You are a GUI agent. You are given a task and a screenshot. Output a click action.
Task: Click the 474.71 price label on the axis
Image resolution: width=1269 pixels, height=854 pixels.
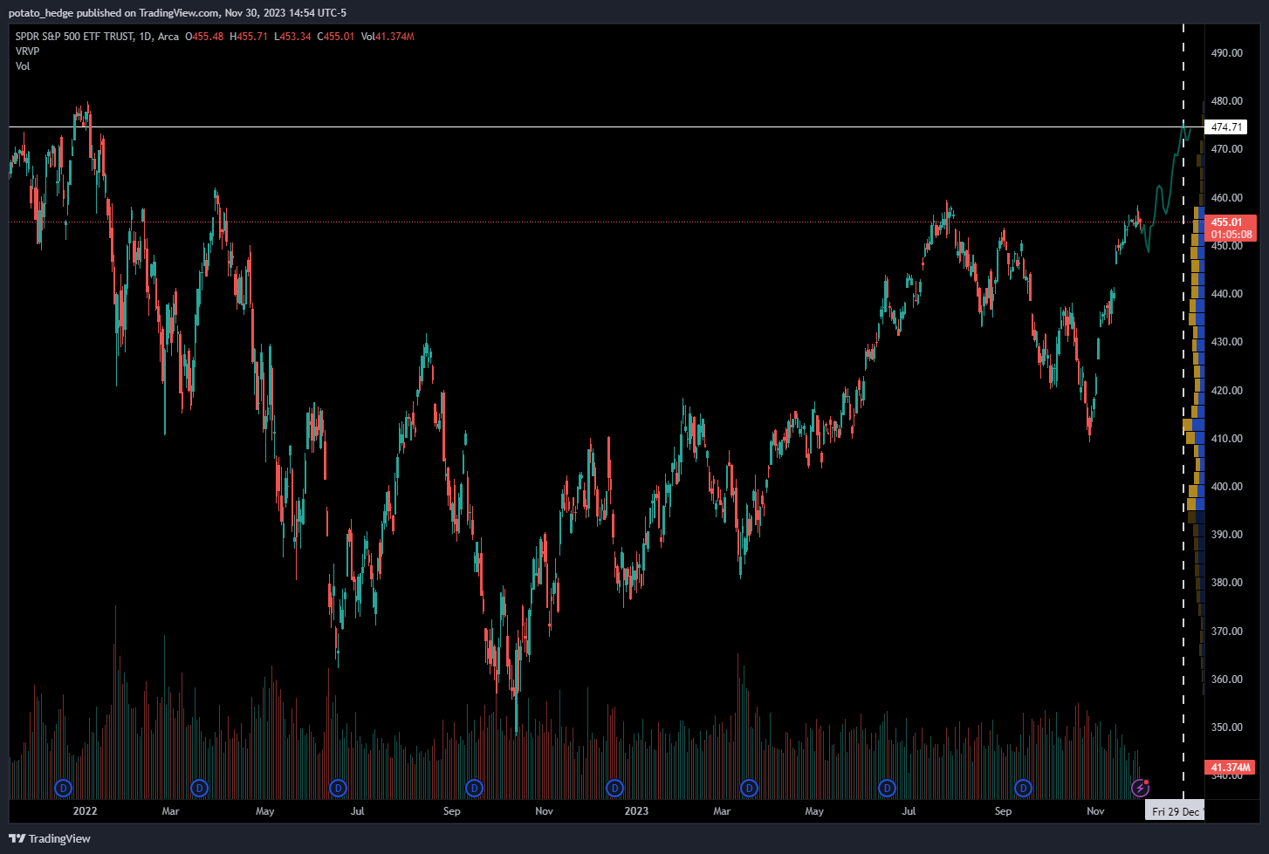click(x=1226, y=127)
